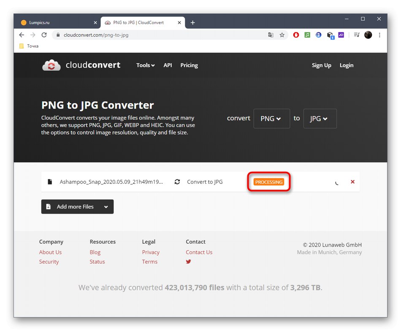Open the user profile avatar
Screen dimensions: 401x331
tap(368, 35)
